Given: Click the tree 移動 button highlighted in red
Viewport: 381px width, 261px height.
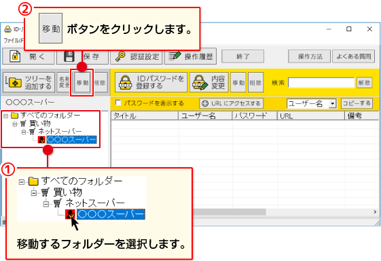Looking at the screenshot, I should pyautogui.click(x=82, y=82).
